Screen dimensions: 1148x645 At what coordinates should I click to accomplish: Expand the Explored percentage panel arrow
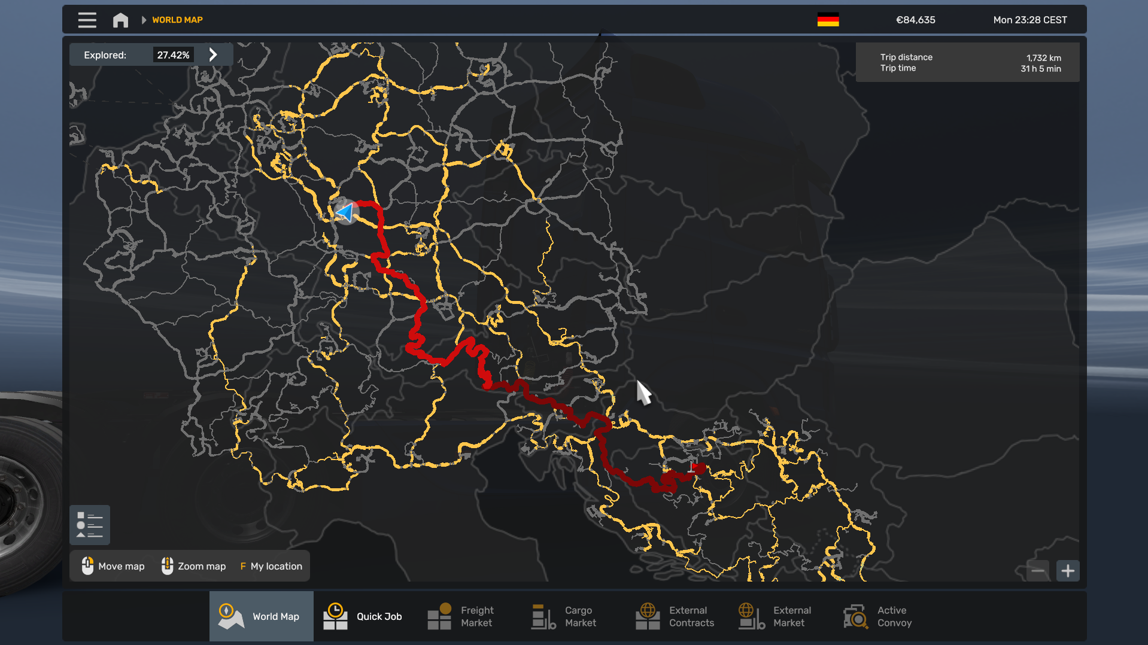click(213, 54)
